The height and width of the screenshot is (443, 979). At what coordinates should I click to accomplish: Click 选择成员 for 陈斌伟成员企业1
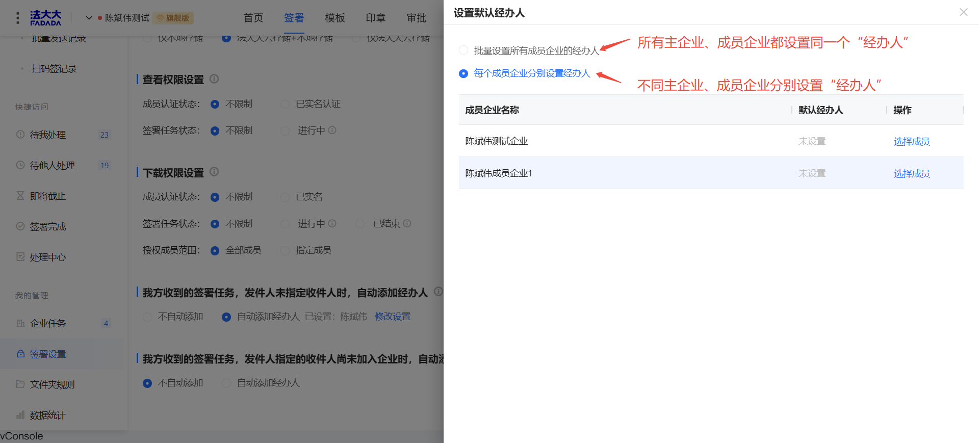click(911, 173)
